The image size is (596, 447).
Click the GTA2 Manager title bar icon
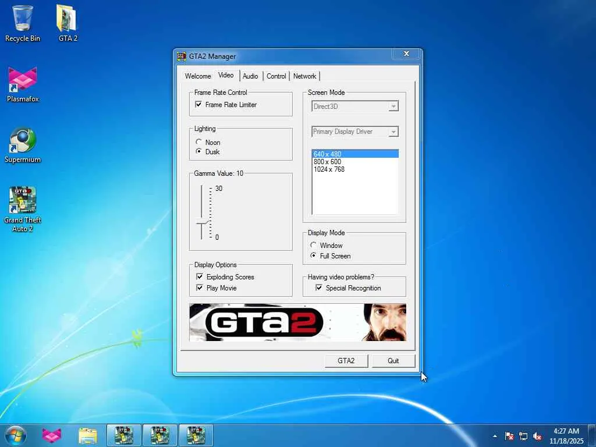coord(182,56)
